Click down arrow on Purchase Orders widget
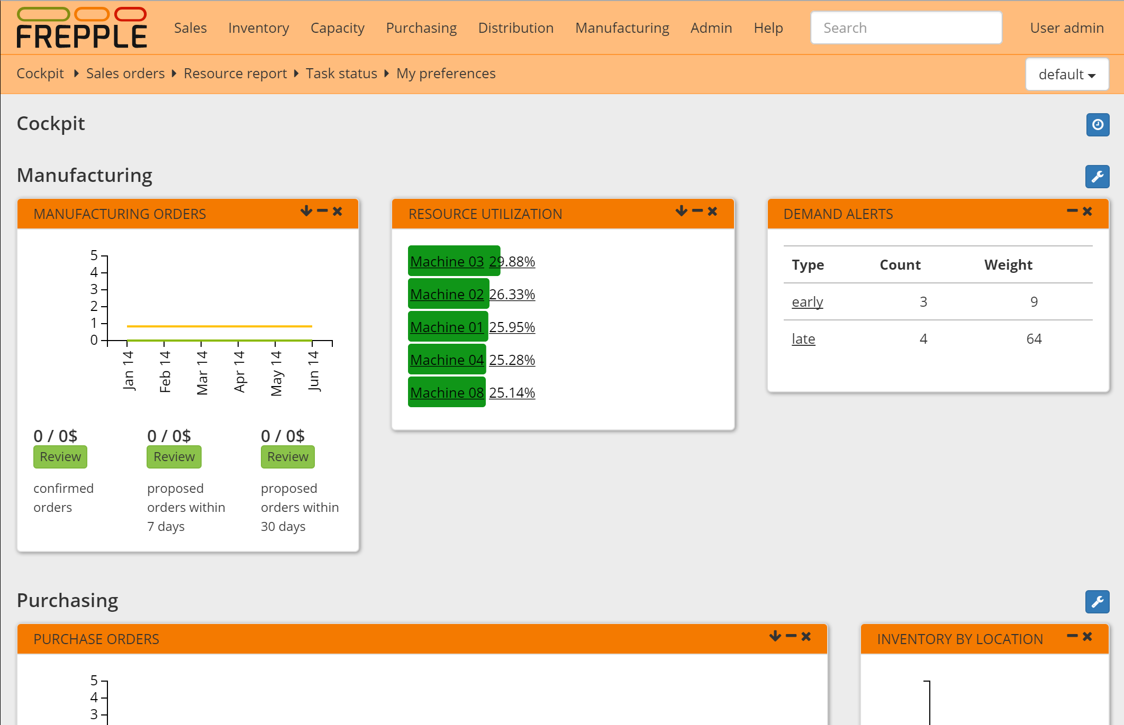This screenshot has width=1124, height=725. pyautogui.click(x=775, y=636)
